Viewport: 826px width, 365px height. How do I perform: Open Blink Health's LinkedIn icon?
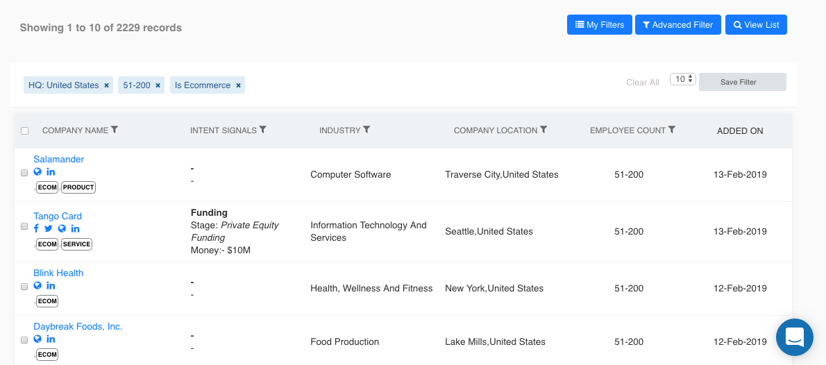click(51, 285)
